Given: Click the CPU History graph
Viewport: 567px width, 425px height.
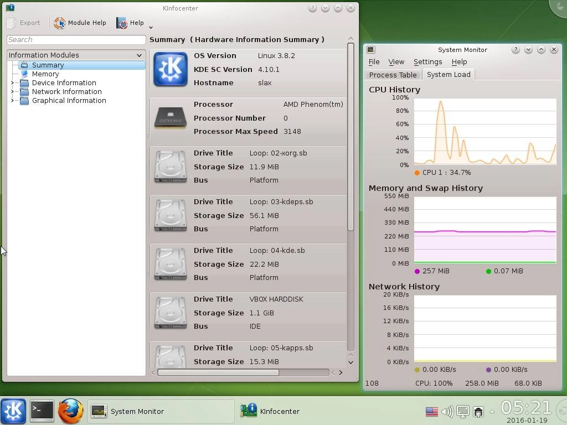Looking at the screenshot, I should point(485,132).
